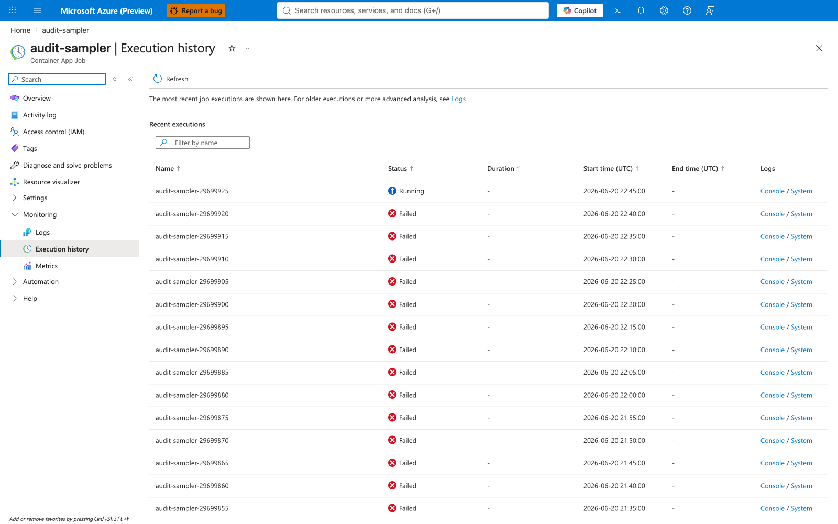The width and height of the screenshot is (838, 524).
Task: Close the Execution history blade
Action: pos(819,48)
